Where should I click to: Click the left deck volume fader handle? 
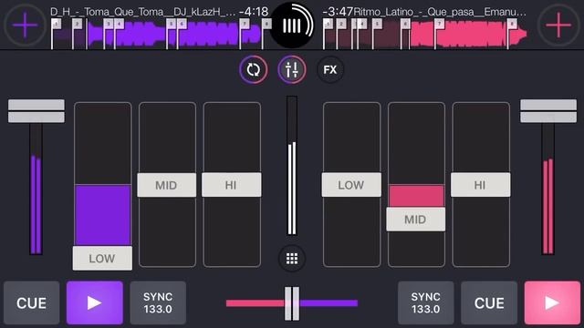pos(36,111)
